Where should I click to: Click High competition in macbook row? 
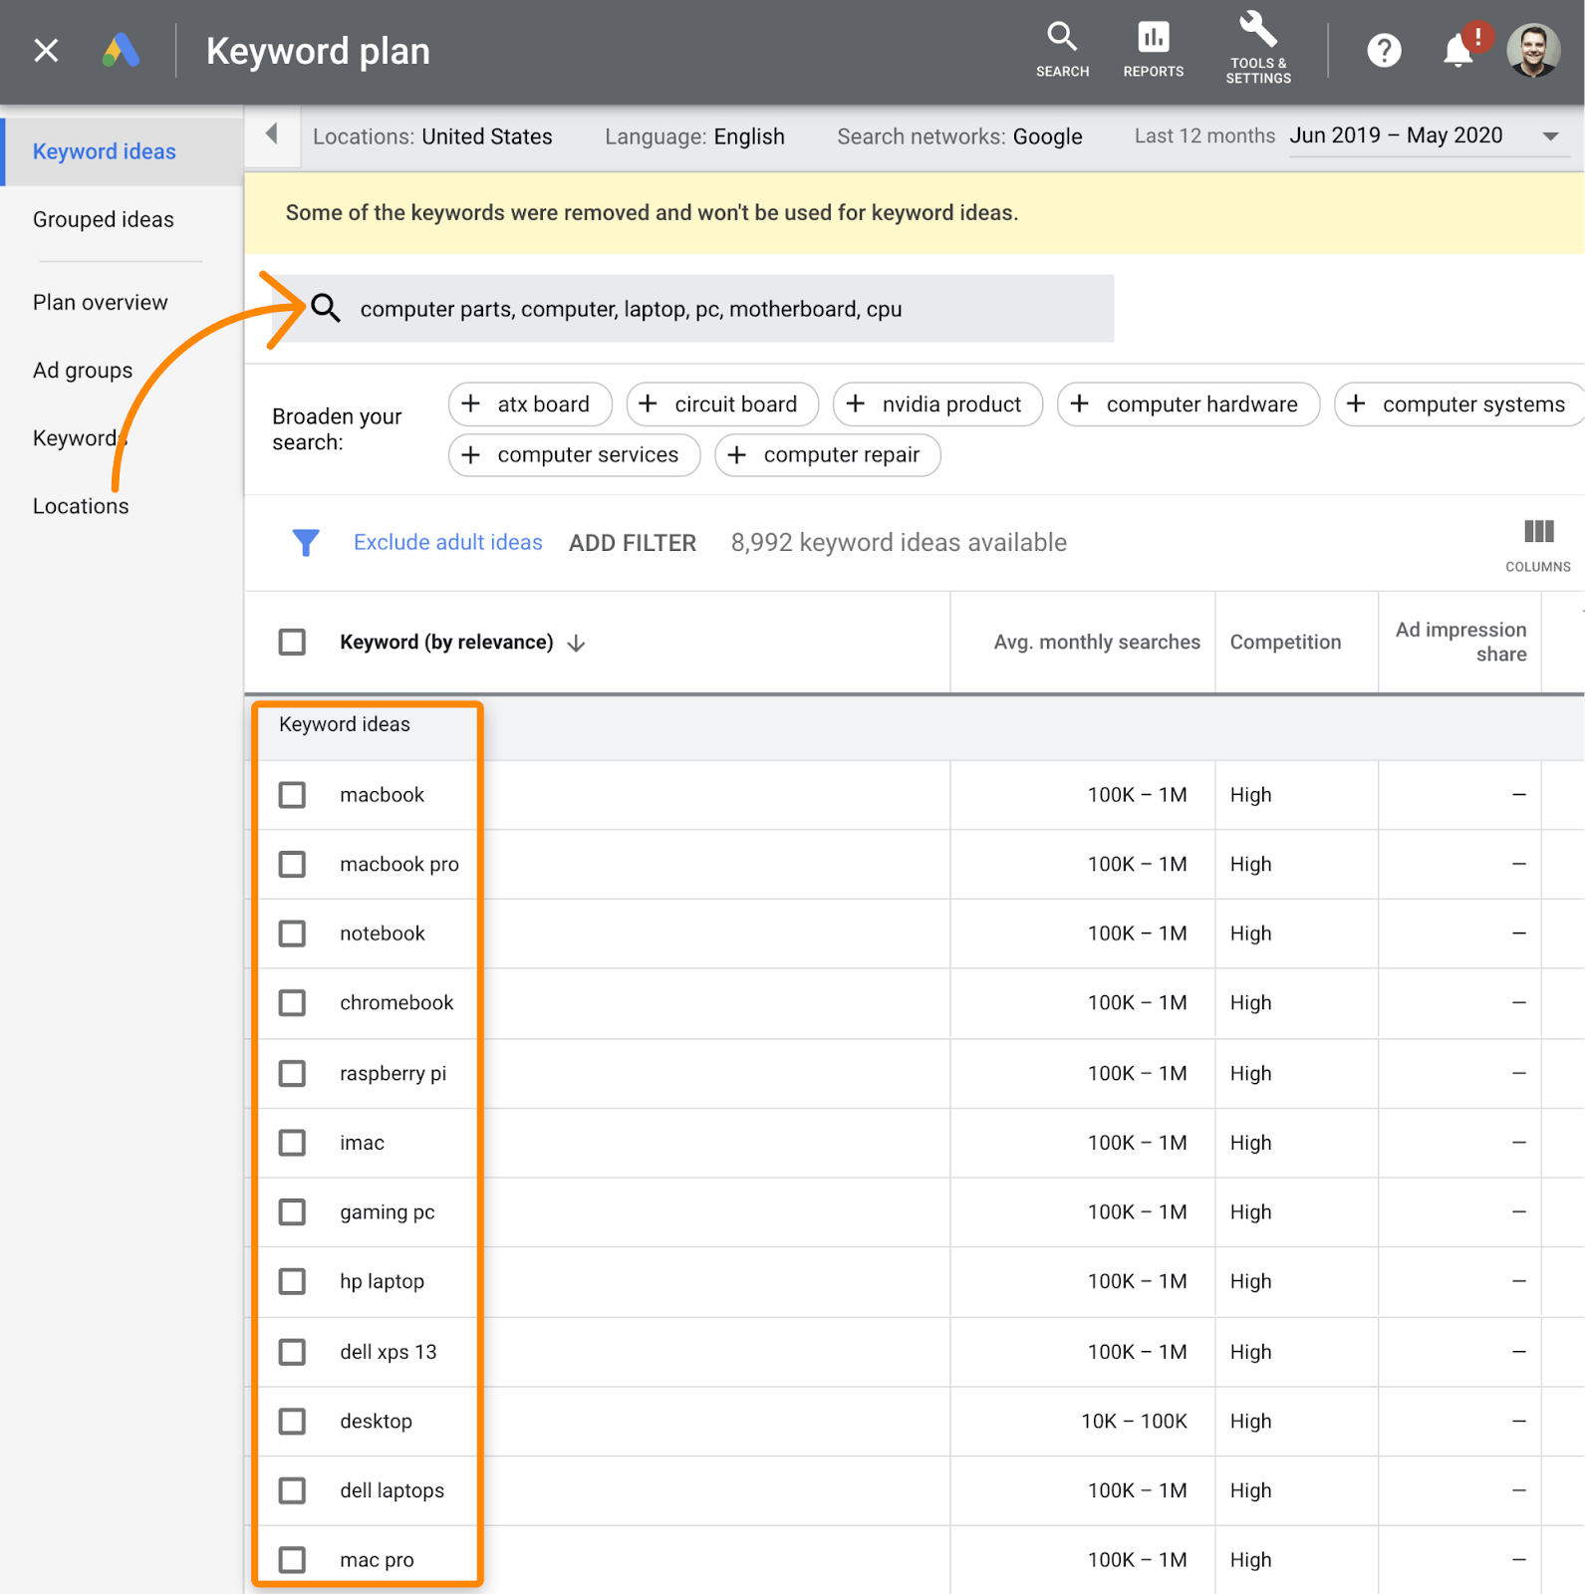pos(1250,795)
